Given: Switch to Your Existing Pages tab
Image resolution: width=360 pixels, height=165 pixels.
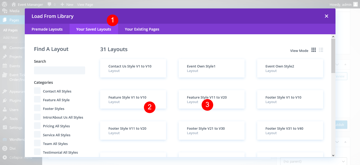Looking at the screenshot, I should (142, 29).
